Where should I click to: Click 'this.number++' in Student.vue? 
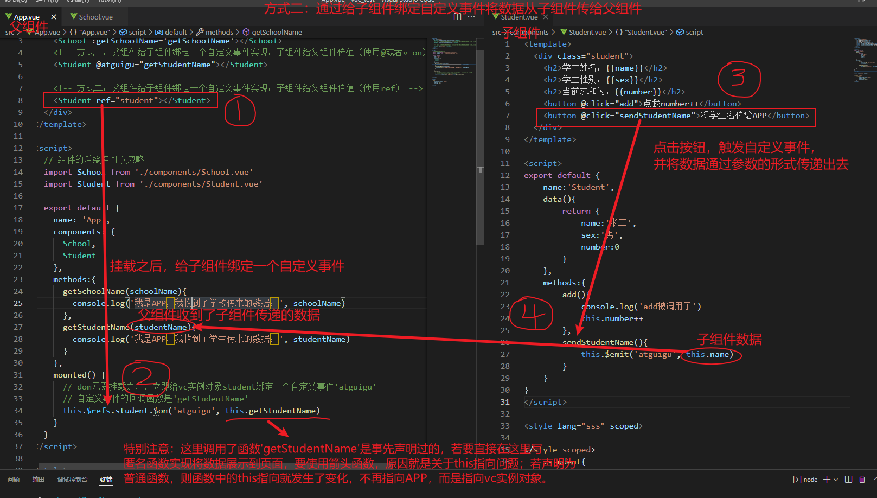click(x=612, y=318)
